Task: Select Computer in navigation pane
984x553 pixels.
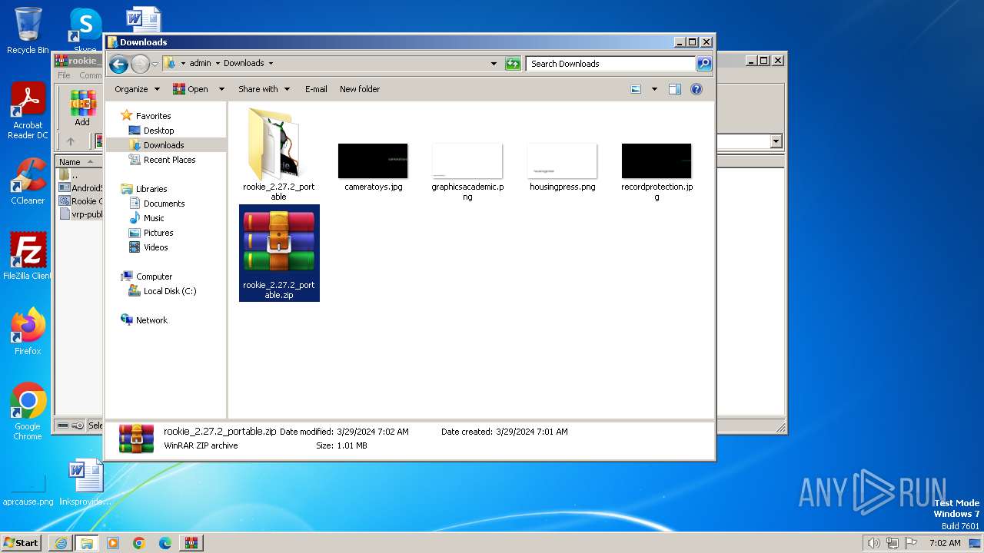Action: (154, 276)
